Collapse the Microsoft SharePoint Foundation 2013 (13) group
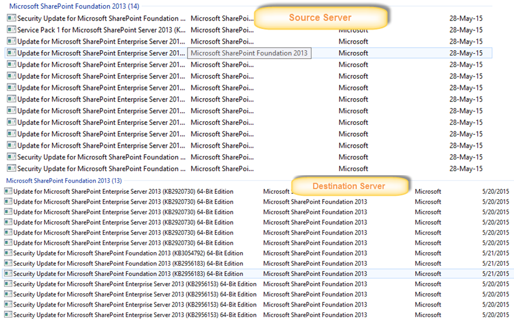The image size is (514, 331). [64, 180]
